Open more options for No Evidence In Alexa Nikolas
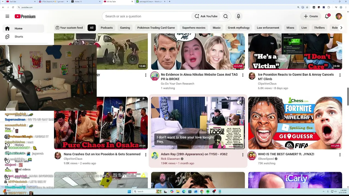 pyautogui.click(x=243, y=75)
